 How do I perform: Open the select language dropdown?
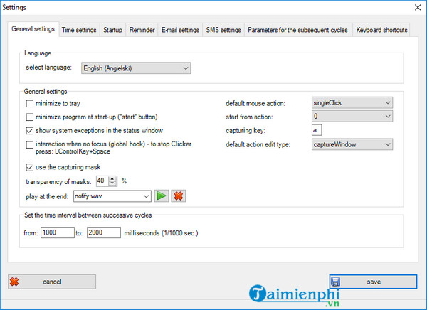click(x=136, y=68)
